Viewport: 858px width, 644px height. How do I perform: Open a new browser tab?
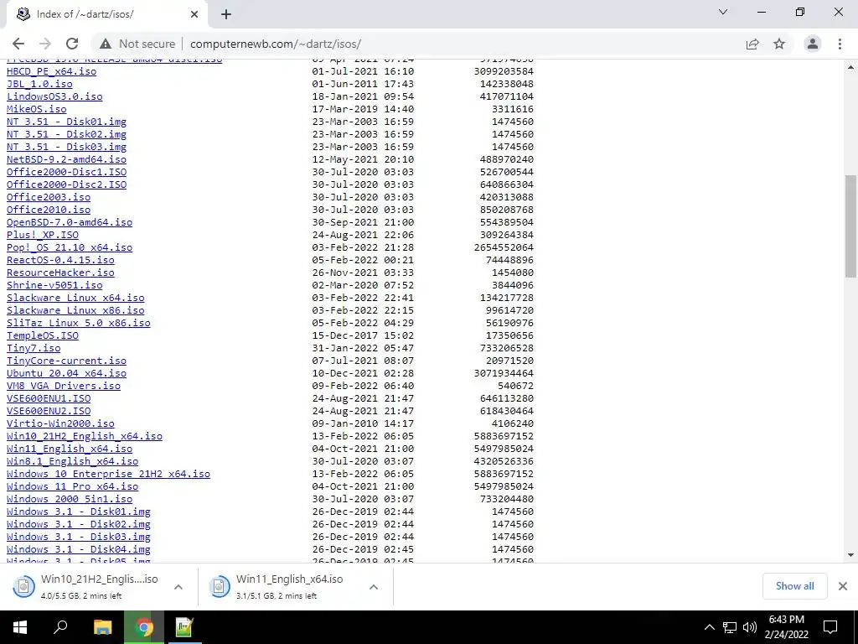point(226,14)
